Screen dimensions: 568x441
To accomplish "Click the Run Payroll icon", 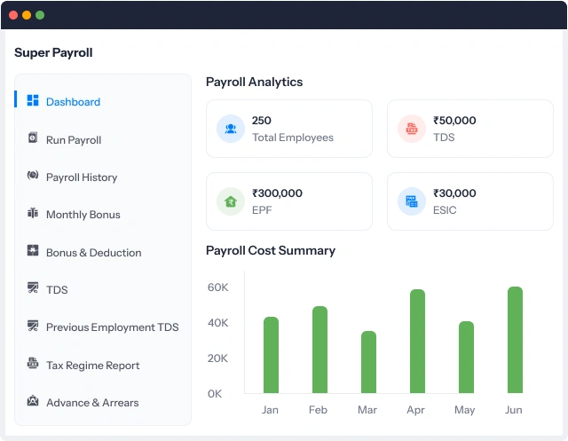I will click(33, 138).
